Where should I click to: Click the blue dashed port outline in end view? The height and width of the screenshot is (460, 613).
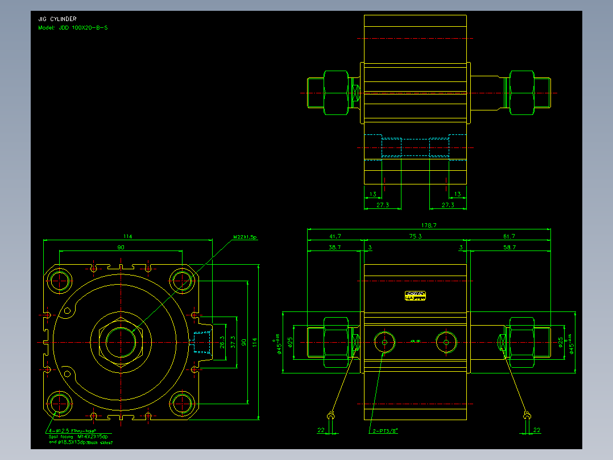pyautogui.click(x=202, y=342)
